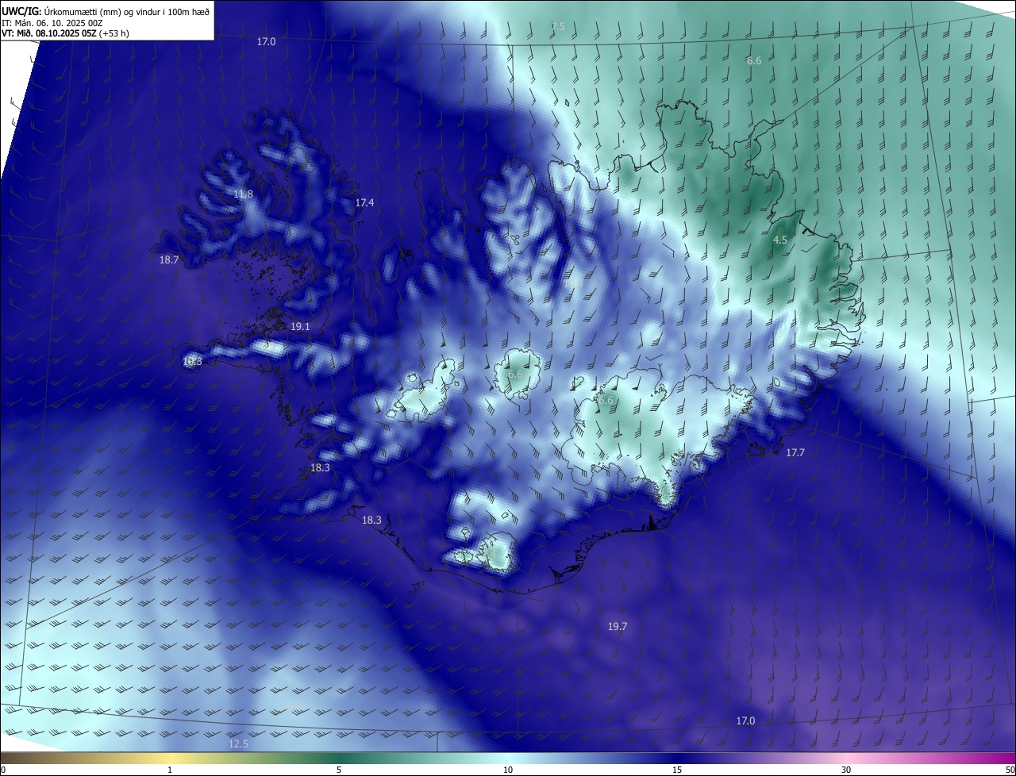Click the 12.5 value label
Image resolution: width=1016 pixels, height=776 pixels.
point(238,743)
